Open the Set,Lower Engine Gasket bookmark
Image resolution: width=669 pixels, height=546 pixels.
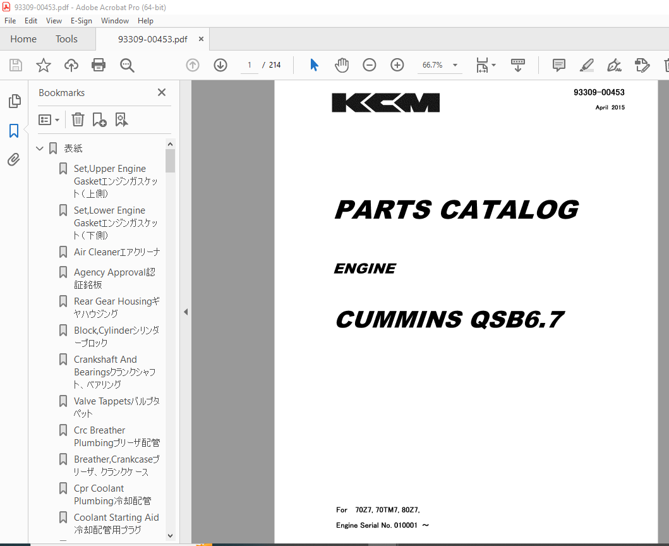[x=116, y=223]
